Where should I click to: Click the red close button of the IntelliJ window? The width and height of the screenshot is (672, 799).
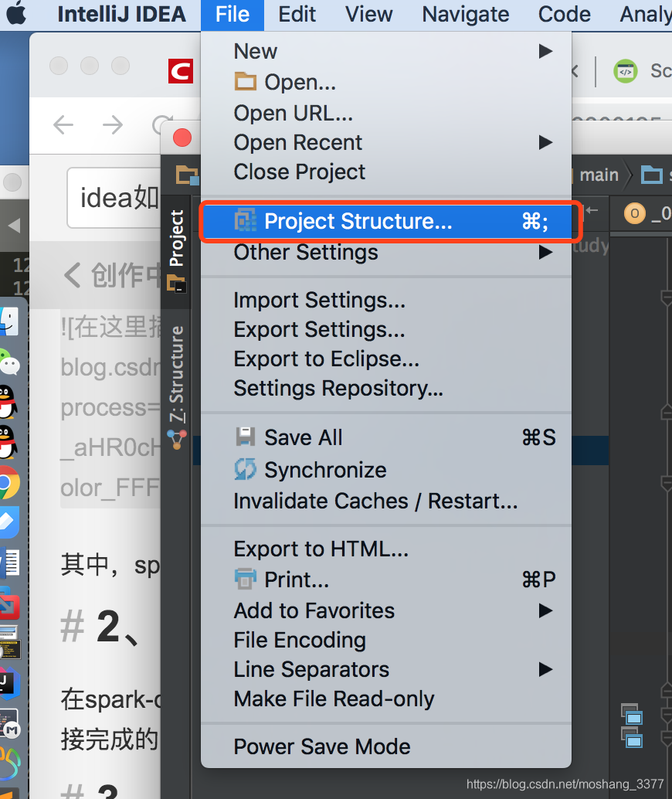pyautogui.click(x=182, y=138)
